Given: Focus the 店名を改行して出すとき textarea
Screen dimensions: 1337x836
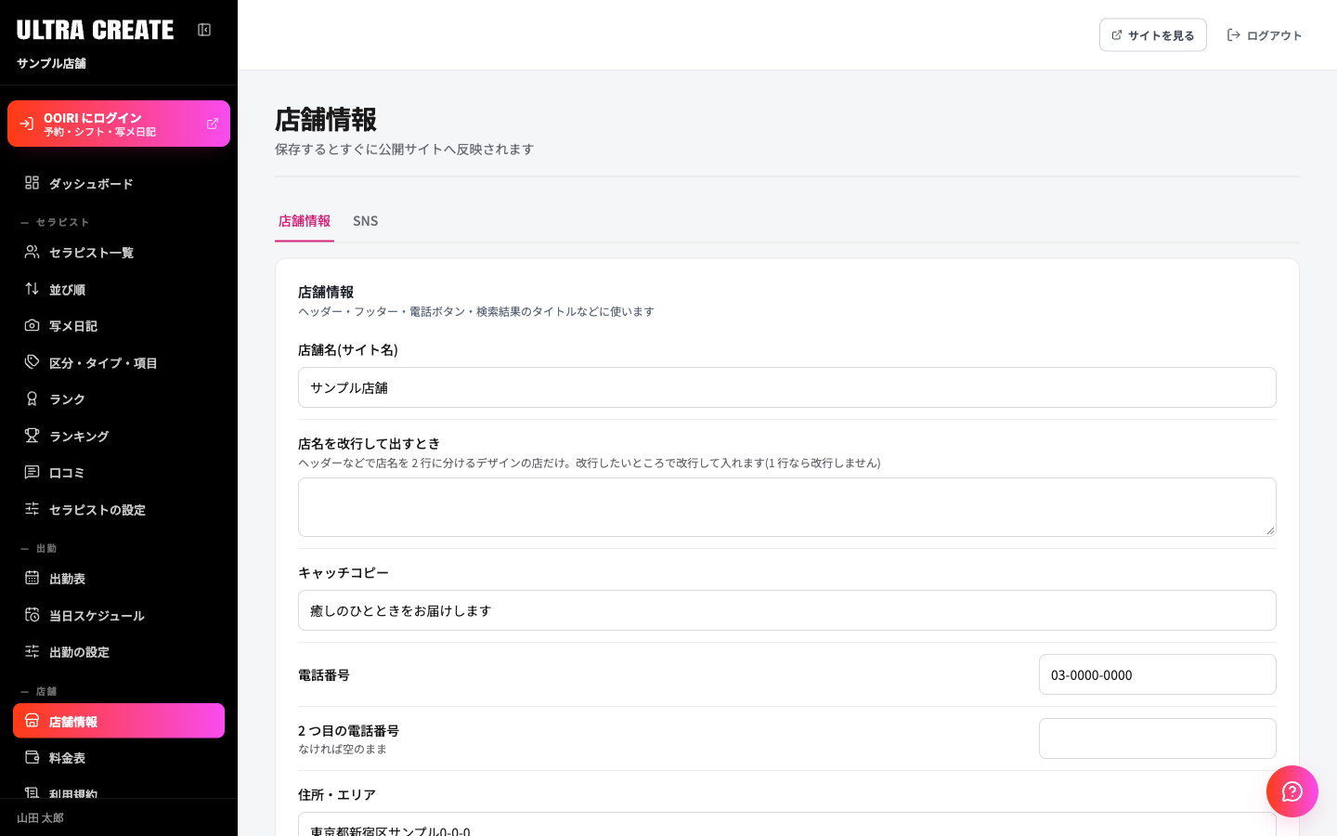Looking at the screenshot, I should coord(787,507).
